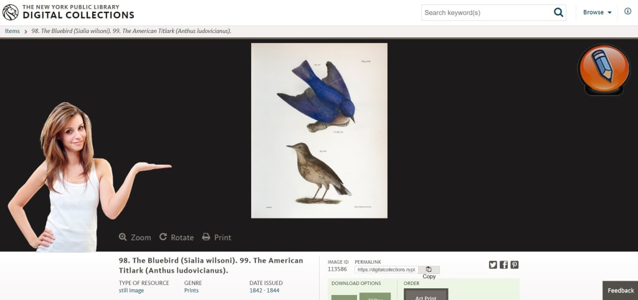Click the orange pencil edit button

click(x=604, y=70)
